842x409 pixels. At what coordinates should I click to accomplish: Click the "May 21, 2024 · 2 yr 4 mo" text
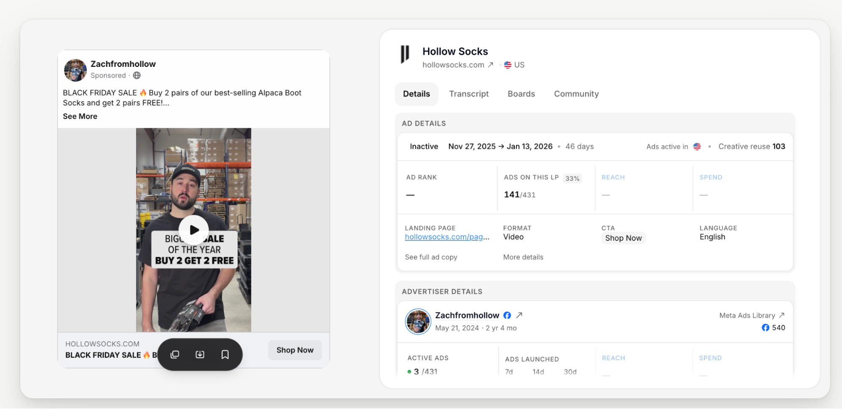click(476, 328)
